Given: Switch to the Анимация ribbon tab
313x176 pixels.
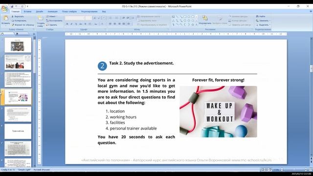Looking at the screenshot, I should point(52,12).
